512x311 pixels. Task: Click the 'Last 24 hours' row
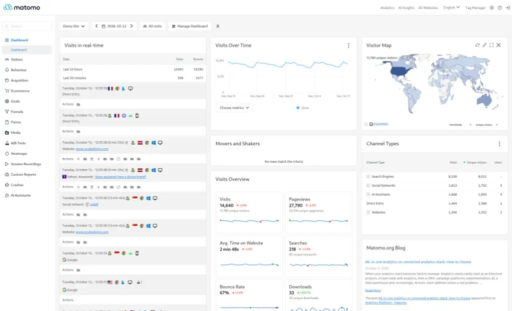(133, 69)
